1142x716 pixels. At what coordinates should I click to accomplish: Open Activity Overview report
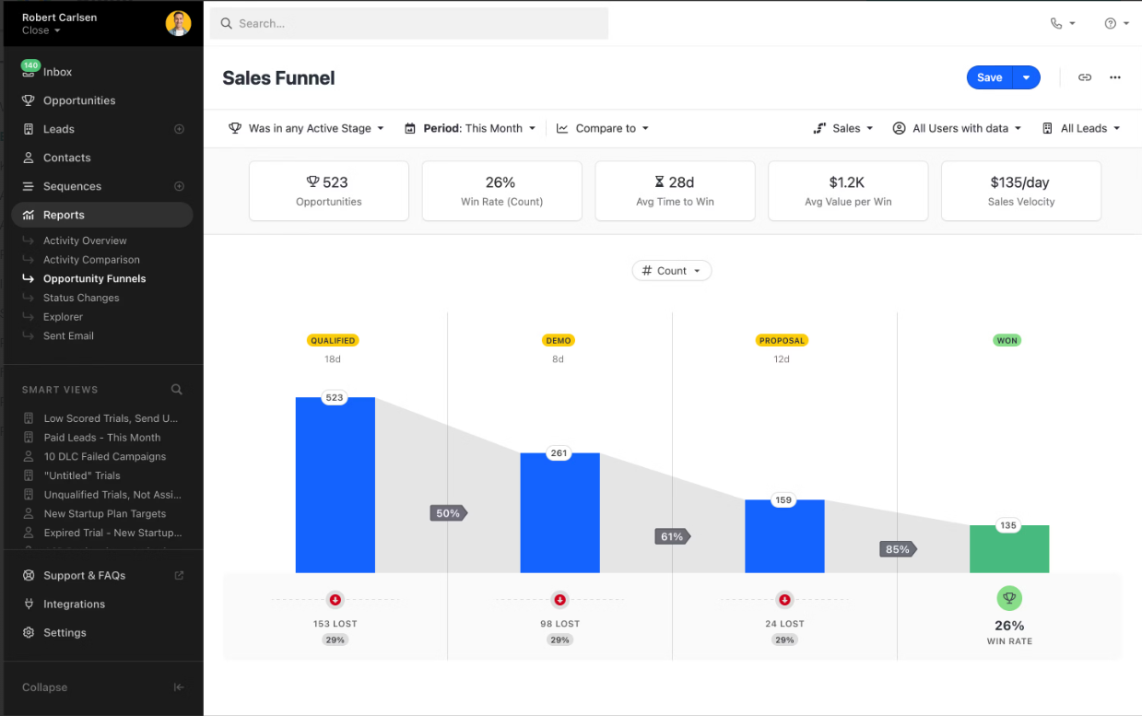pyautogui.click(x=85, y=241)
